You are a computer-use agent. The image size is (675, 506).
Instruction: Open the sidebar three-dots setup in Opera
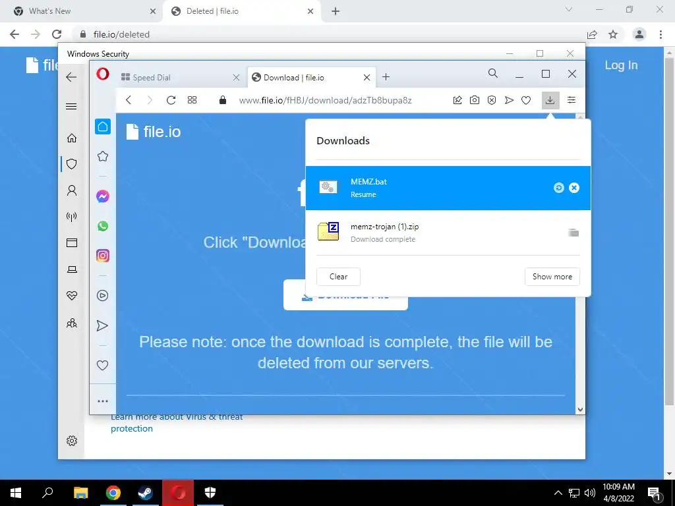click(x=102, y=401)
